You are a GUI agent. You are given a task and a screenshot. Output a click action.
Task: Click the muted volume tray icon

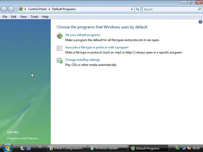click(189, 148)
